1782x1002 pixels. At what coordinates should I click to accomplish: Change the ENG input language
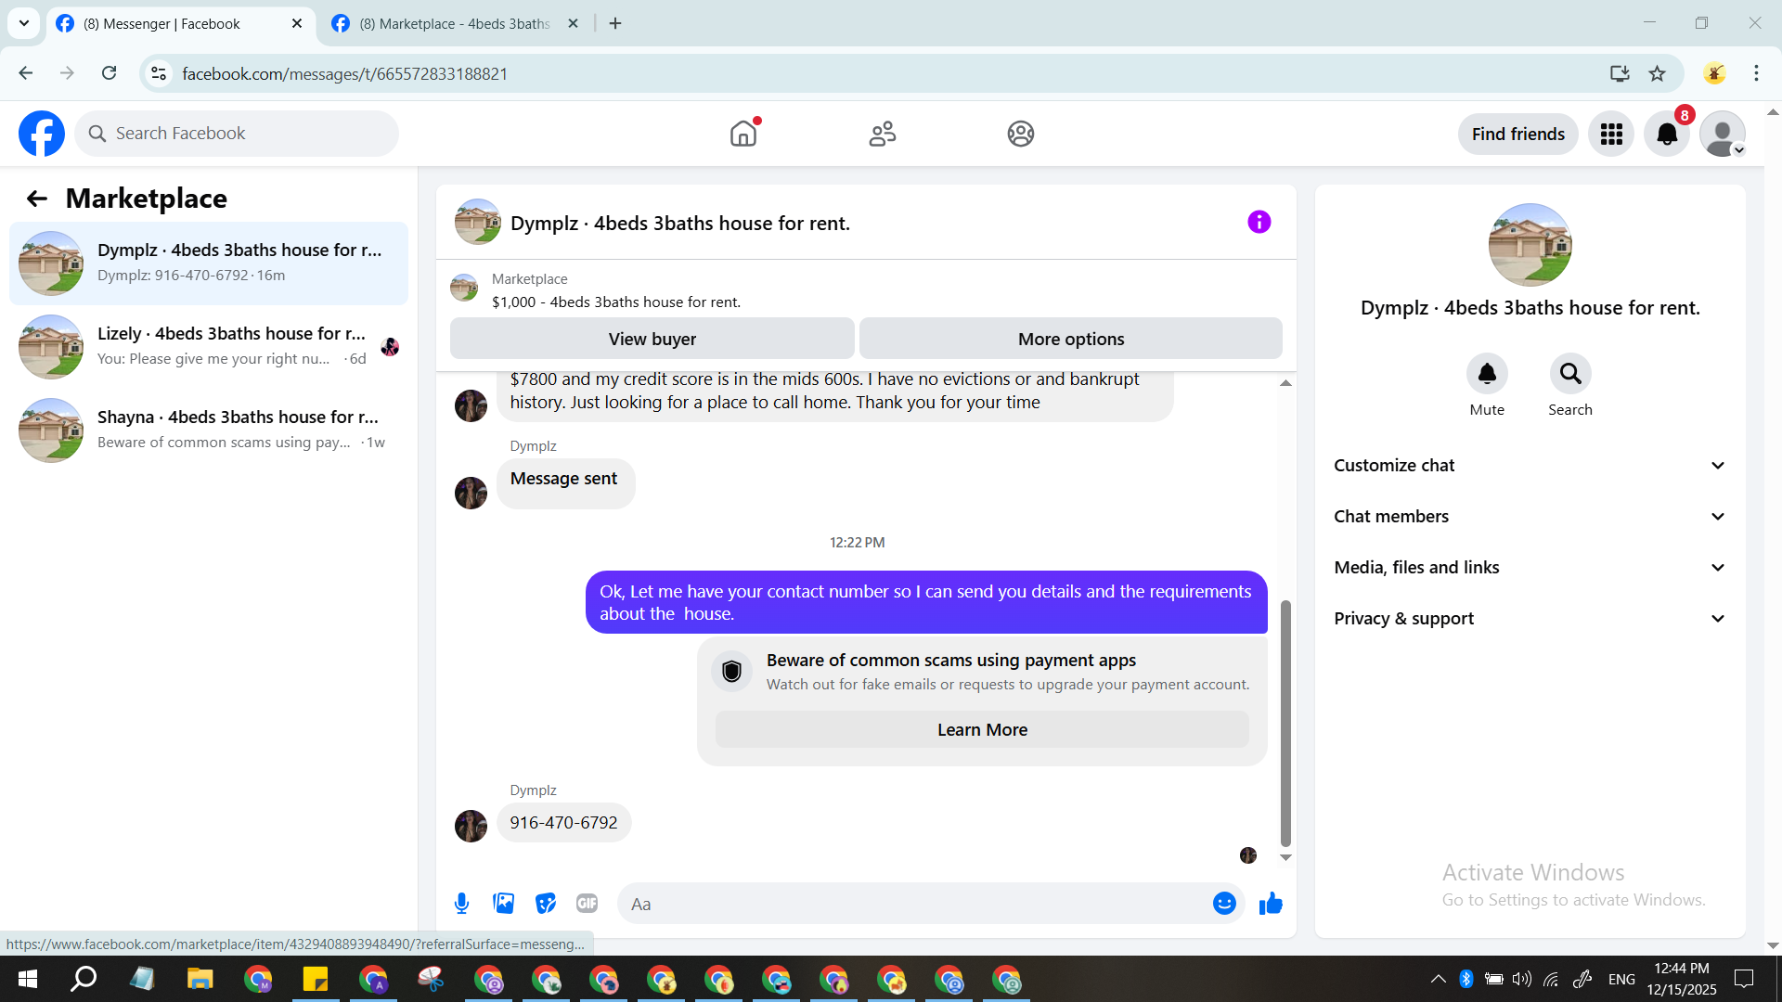(x=1621, y=980)
